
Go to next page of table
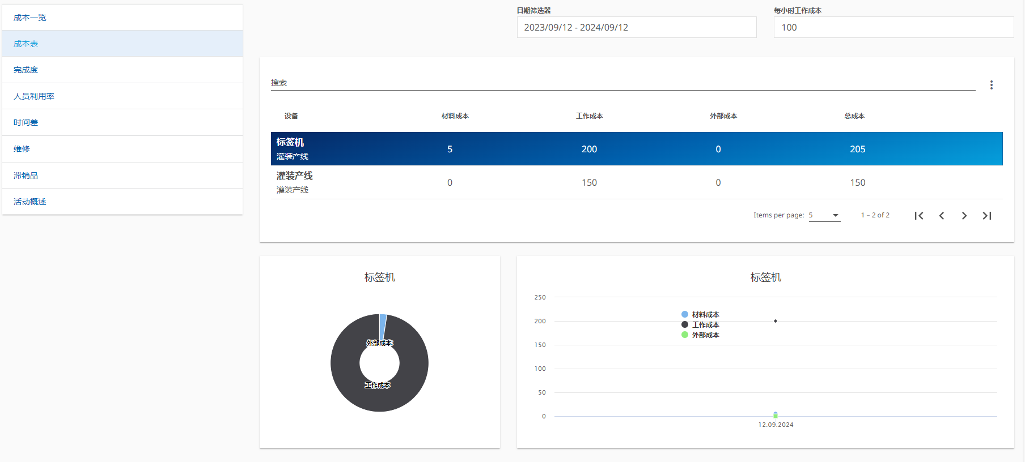(x=964, y=216)
